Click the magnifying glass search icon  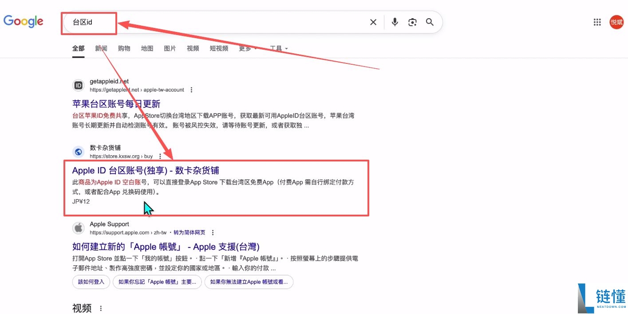pyautogui.click(x=430, y=22)
